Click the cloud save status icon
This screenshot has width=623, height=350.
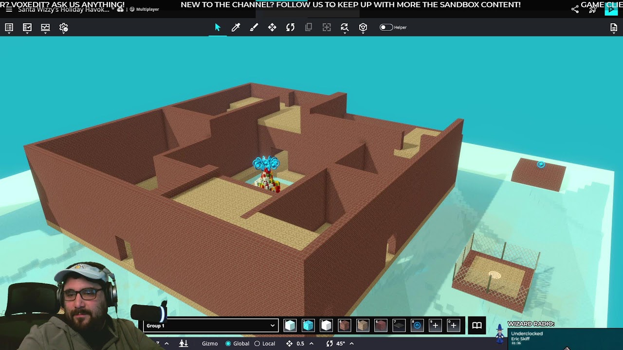(120, 9)
